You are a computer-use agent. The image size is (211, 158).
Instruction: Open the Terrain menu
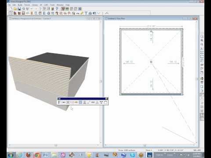27,5
